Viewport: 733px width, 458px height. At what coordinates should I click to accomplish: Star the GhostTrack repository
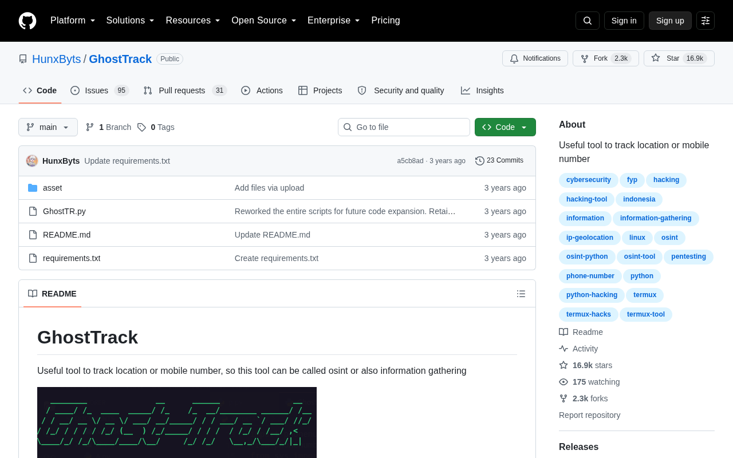(679, 58)
